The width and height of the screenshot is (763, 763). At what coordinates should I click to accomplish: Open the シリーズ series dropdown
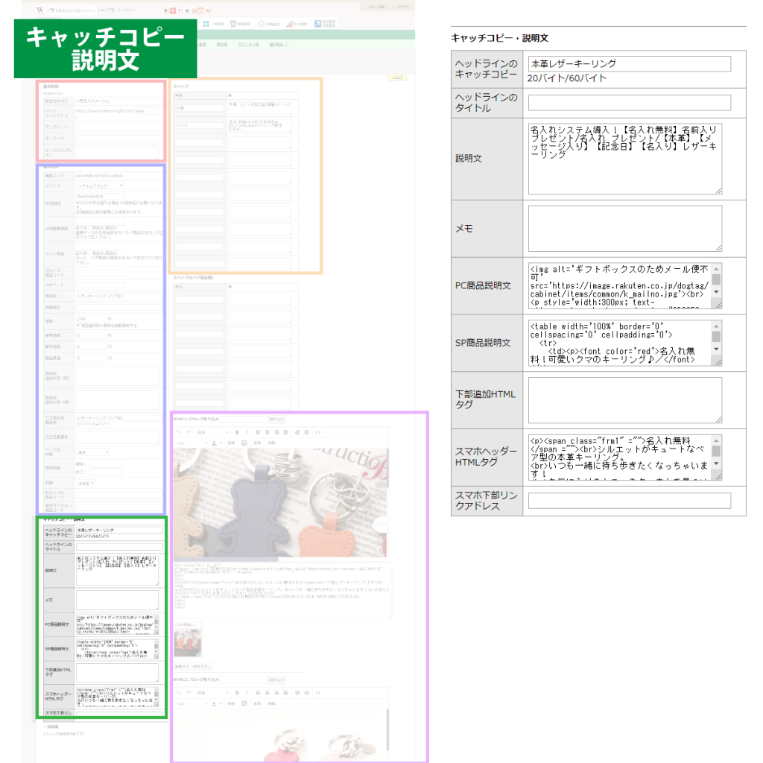[100, 186]
